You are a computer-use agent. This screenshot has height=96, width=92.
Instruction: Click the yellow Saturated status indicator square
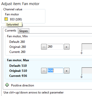[6, 19]
